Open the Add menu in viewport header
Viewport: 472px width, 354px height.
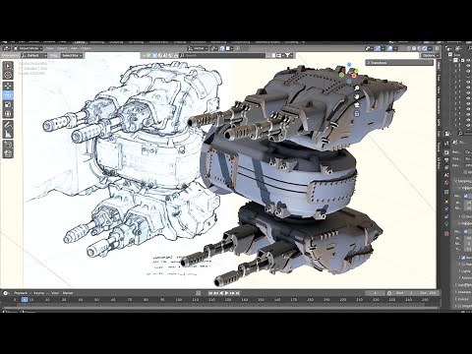pos(74,48)
